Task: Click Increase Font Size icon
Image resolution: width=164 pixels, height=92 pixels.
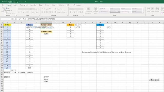Action: [x=36, y=9]
